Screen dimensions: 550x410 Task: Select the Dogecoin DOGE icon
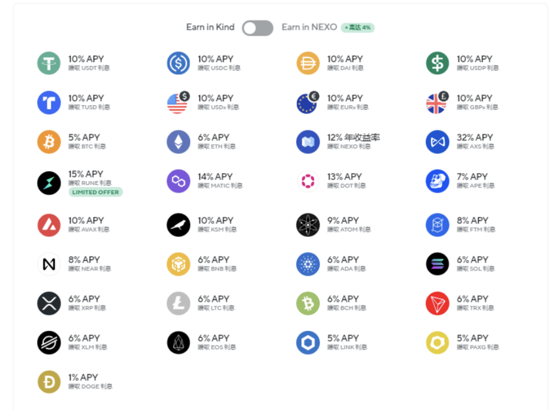pyautogui.click(x=49, y=381)
